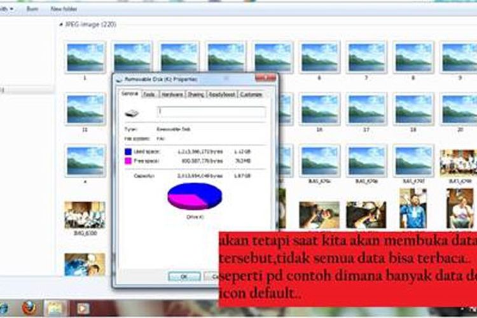Switch to the Tools tab
The width and height of the screenshot is (477, 318).
[149, 94]
